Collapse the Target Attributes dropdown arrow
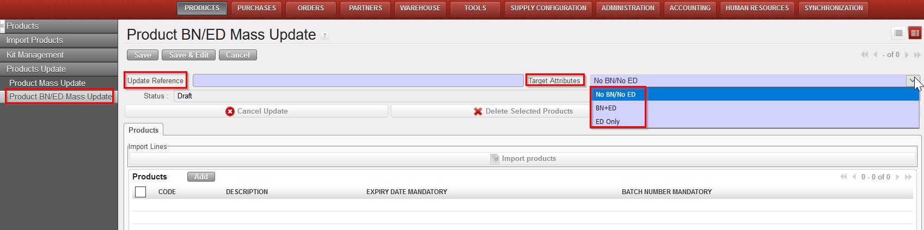 pos(913,80)
